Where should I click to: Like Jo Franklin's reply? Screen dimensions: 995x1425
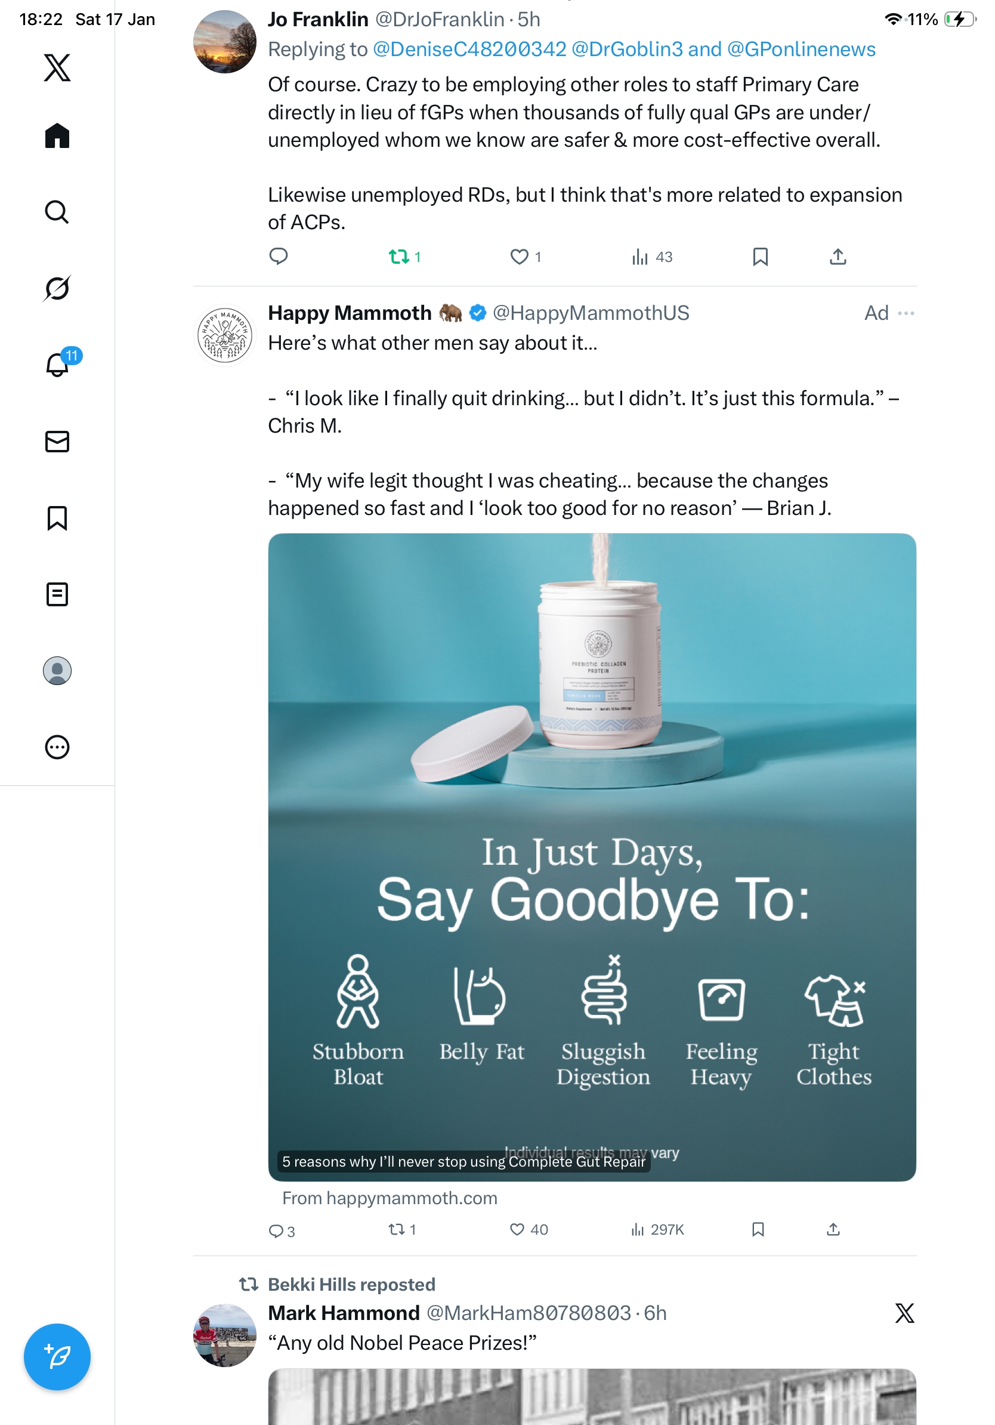pyautogui.click(x=518, y=257)
